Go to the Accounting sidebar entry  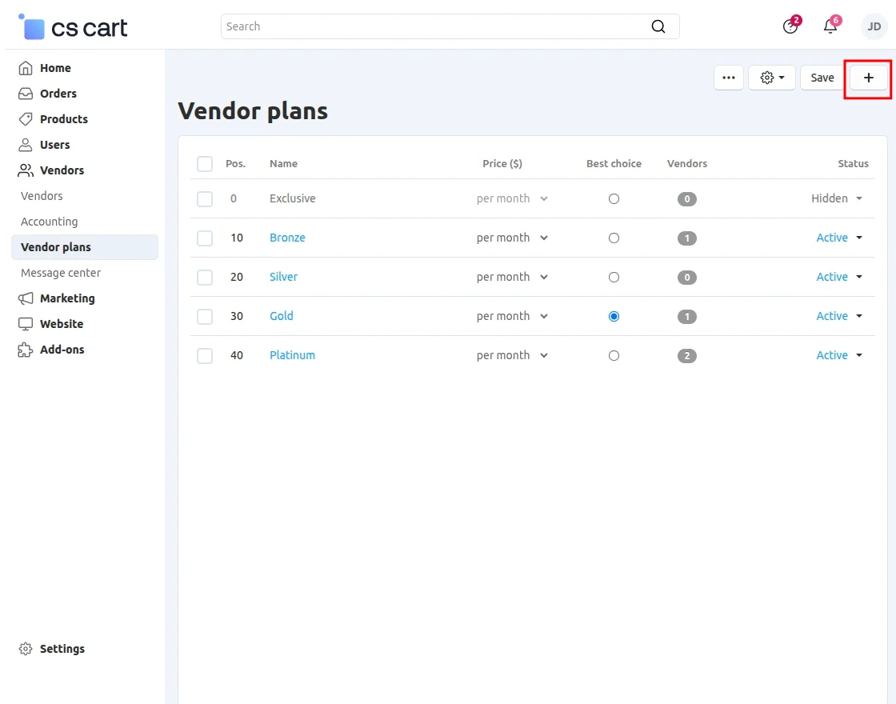pos(49,221)
